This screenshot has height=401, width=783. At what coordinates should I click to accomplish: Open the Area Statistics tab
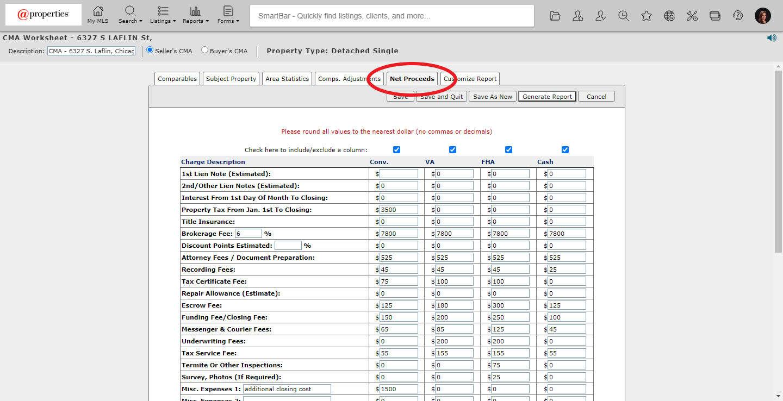tap(287, 79)
